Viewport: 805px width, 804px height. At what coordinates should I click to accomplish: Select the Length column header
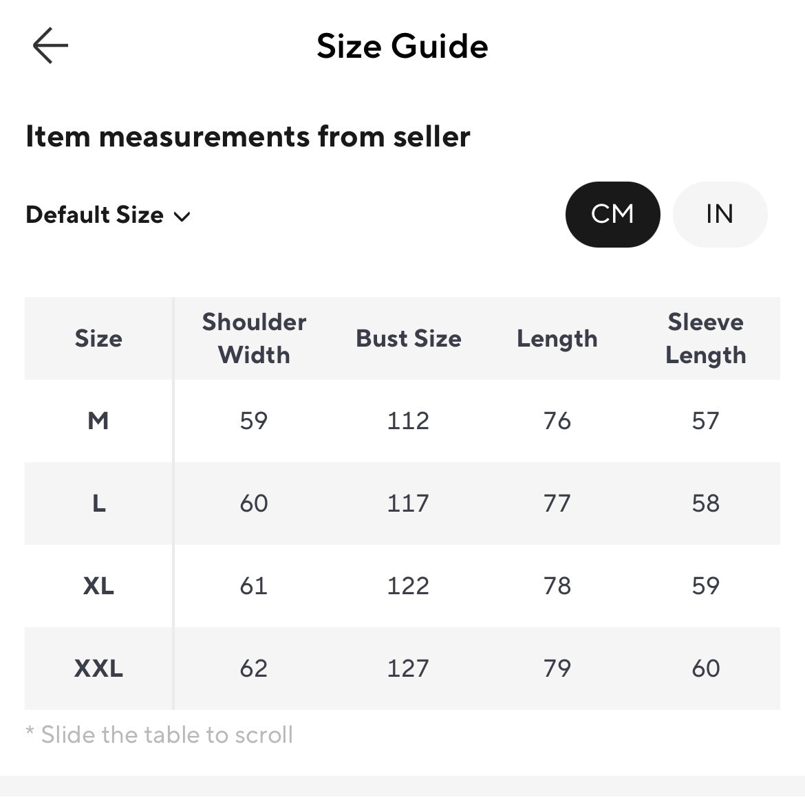coord(557,339)
